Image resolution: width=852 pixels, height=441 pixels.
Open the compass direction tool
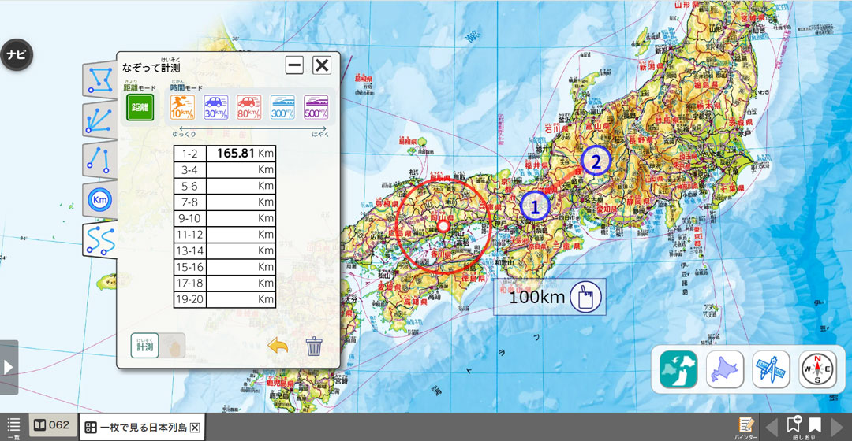coord(818,369)
